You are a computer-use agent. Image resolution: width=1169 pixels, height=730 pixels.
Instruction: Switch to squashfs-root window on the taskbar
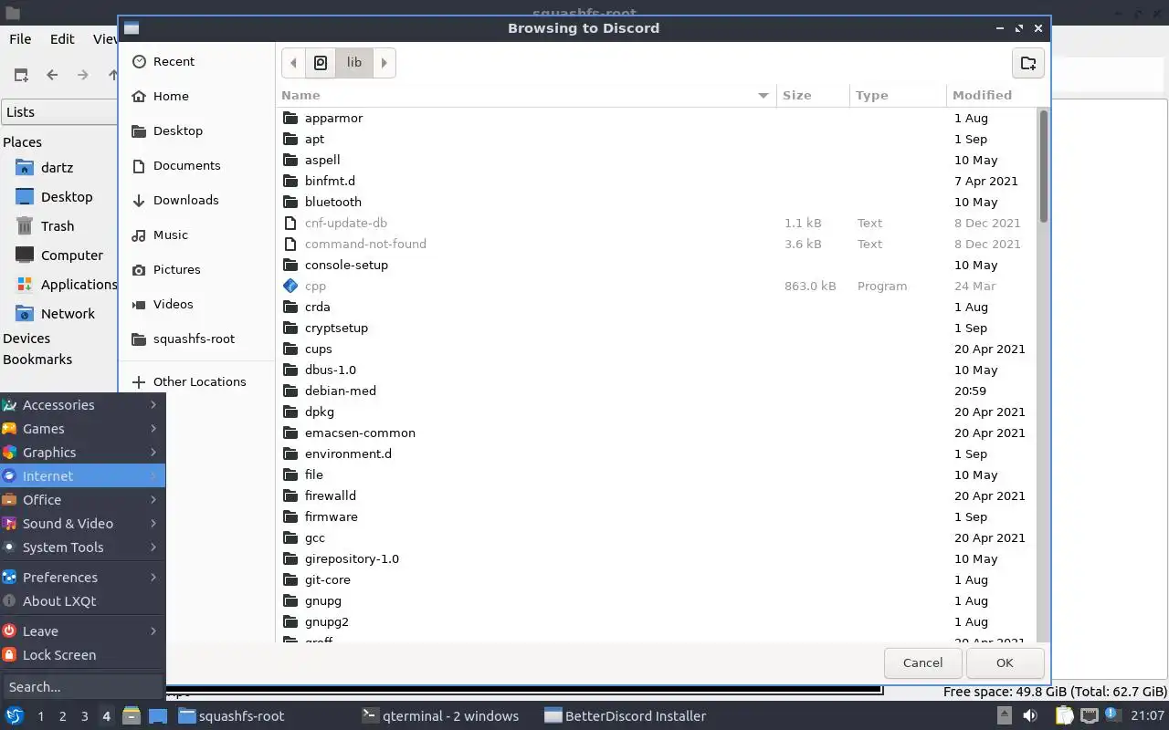(232, 716)
